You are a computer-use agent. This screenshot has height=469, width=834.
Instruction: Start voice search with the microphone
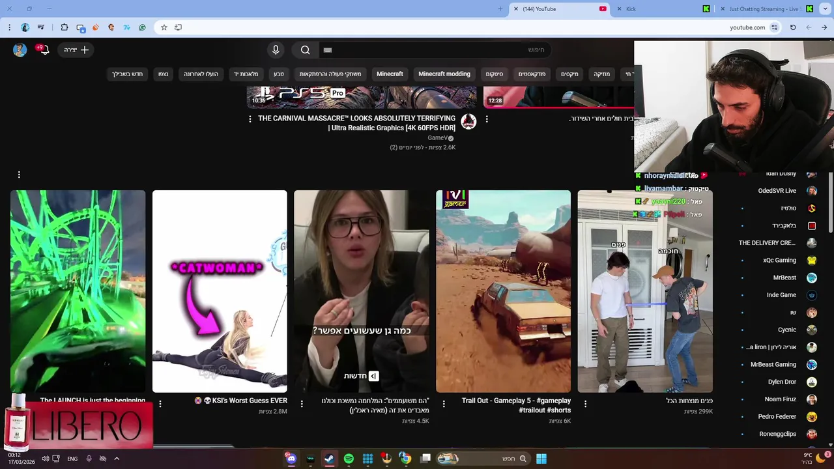(276, 50)
